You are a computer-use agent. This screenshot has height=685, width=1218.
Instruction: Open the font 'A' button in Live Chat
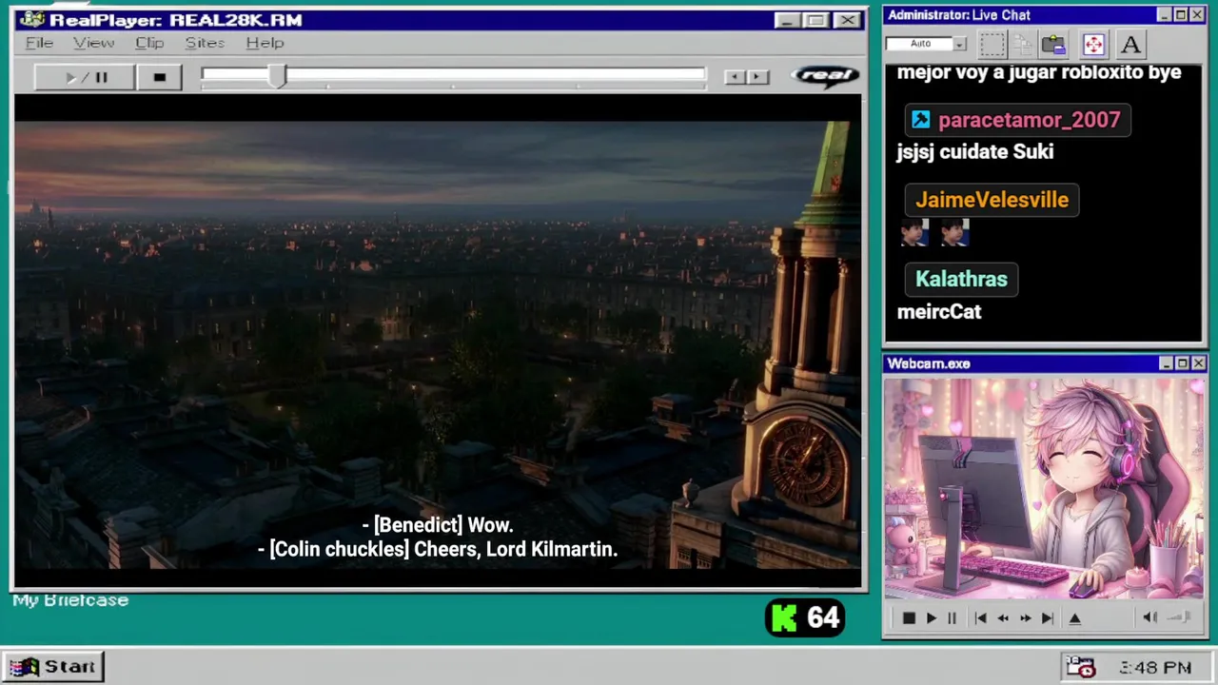(1130, 44)
